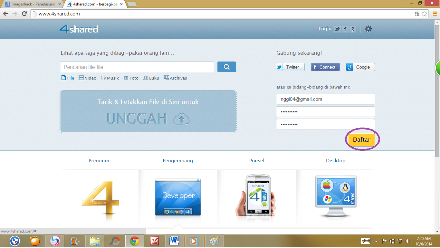Click the Twitter login icon in header
The image size is (440, 248).
point(337,29)
